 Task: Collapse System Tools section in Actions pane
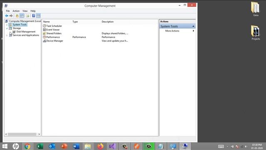coord(193,26)
